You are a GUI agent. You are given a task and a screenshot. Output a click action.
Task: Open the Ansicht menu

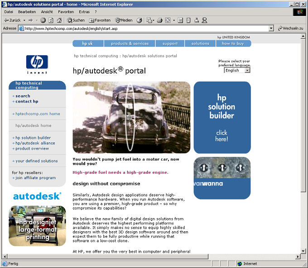tap(47, 12)
